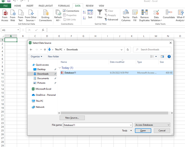Screen dimensions: 185x147
Task: Toggle the Filter funnel icon
Action: coord(100,12)
